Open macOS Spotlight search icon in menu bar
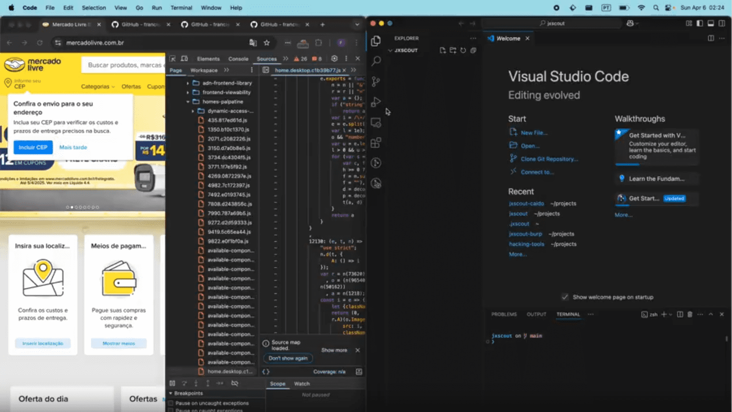 click(x=656, y=7)
